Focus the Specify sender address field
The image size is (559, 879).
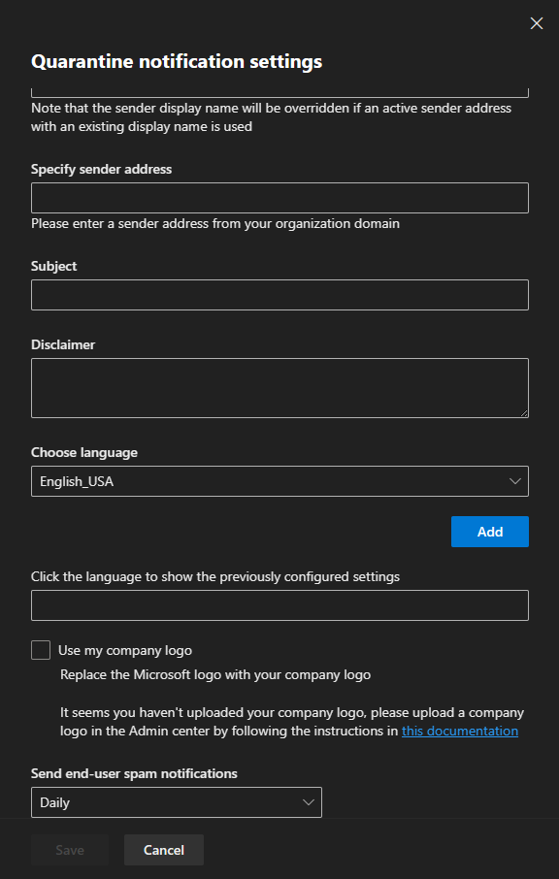point(279,197)
